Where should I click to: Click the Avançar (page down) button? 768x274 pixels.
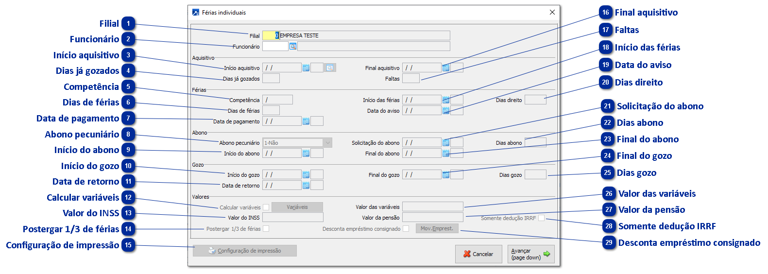(531, 254)
